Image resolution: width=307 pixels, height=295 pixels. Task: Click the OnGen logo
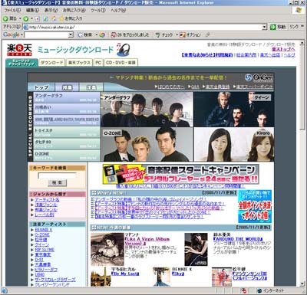pyautogui.click(x=259, y=77)
